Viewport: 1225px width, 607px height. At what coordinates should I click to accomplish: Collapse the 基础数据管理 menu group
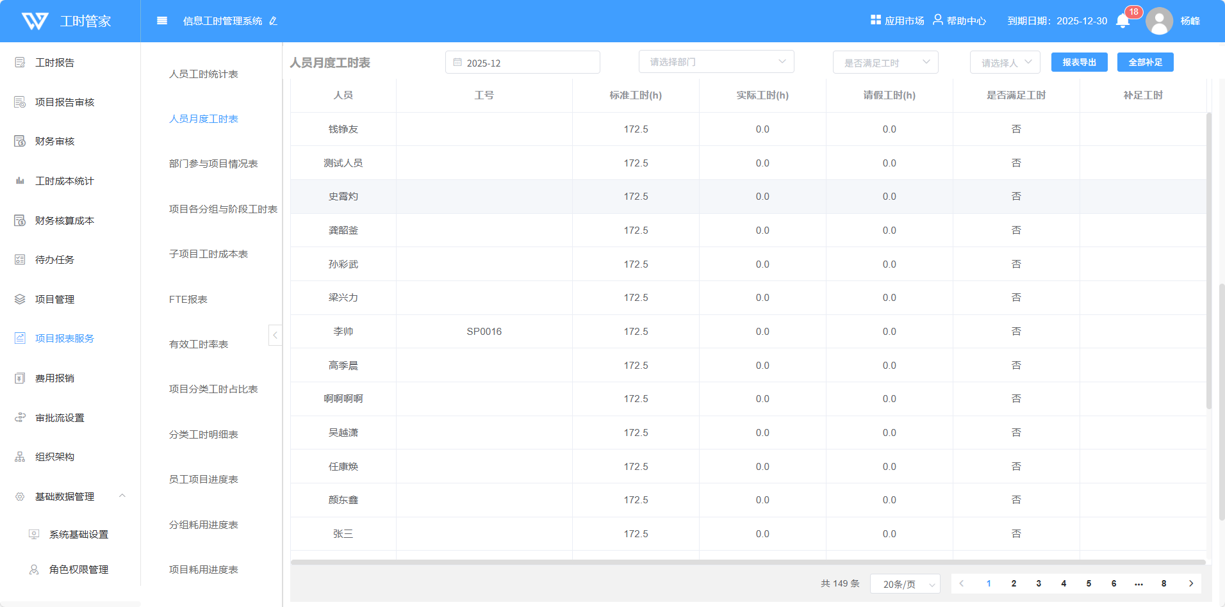122,496
